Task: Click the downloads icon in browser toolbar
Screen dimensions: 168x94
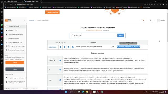Action: coord(160,4)
